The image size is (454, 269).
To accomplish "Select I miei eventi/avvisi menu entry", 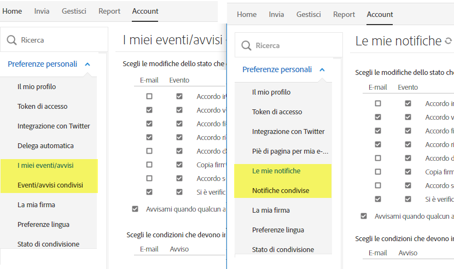I will [45, 166].
